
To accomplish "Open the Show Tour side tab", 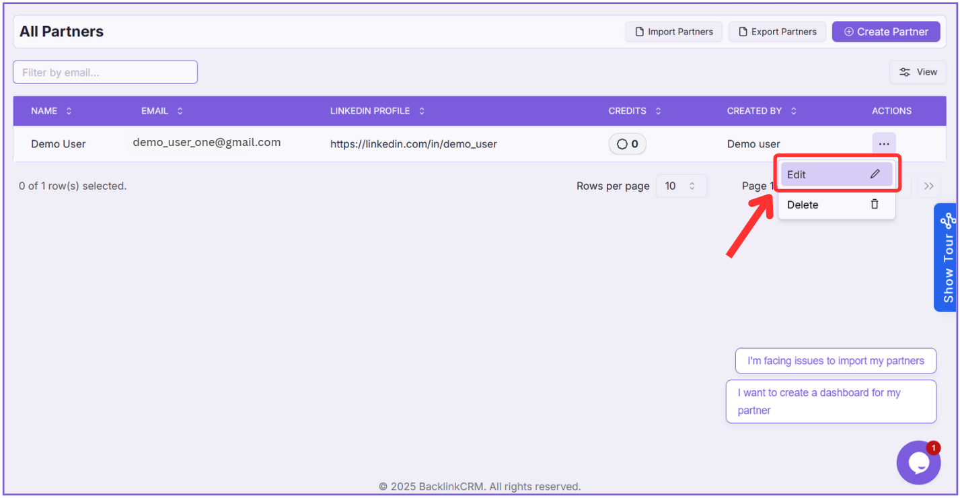I will coord(948,258).
